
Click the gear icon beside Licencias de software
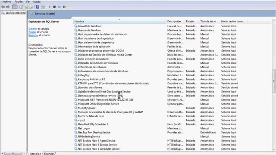pos(76,87)
